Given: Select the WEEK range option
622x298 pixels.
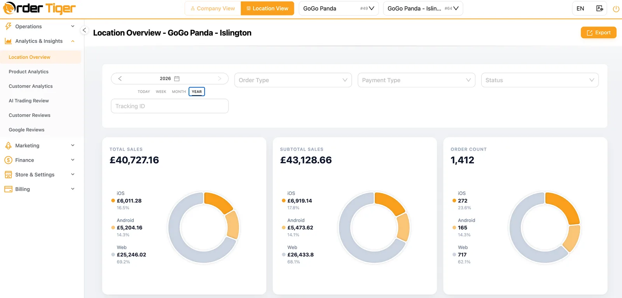Looking at the screenshot, I should click(x=161, y=92).
